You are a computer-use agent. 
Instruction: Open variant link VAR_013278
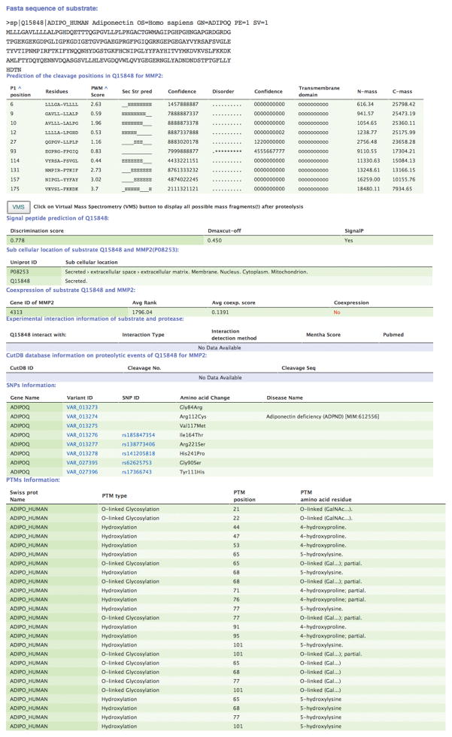pyautogui.click(x=82, y=454)
